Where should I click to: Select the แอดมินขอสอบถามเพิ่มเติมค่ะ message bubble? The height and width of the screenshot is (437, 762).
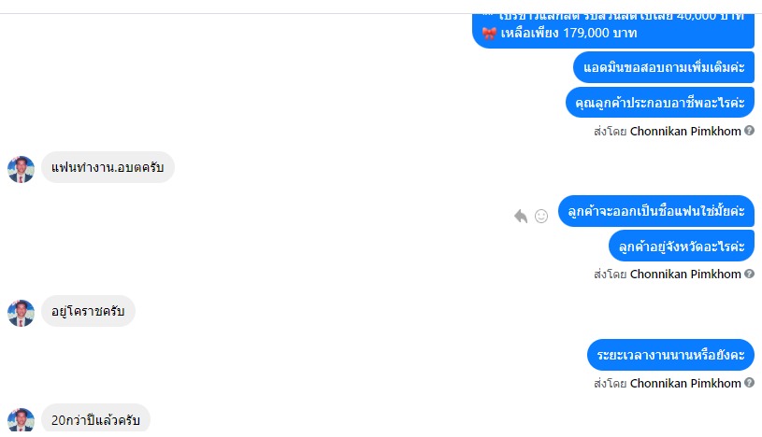(663, 67)
